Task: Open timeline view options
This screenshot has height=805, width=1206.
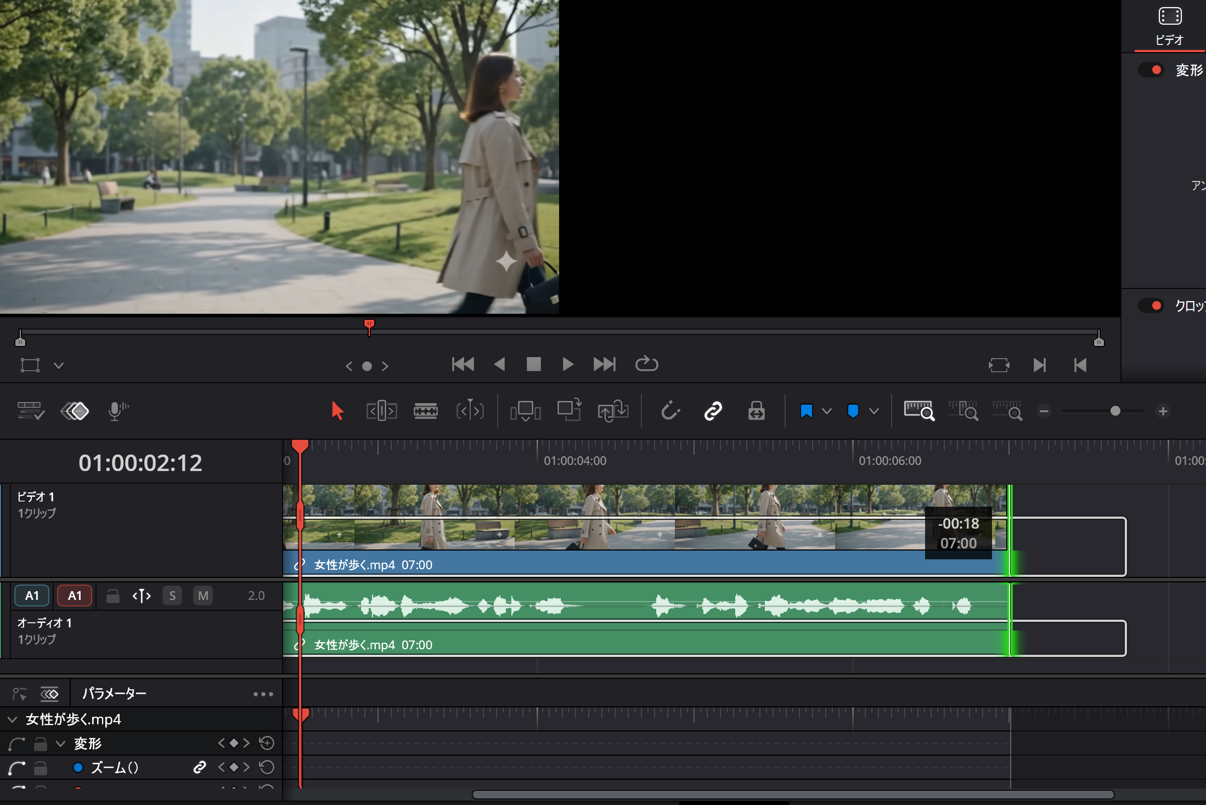Action: [31, 411]
